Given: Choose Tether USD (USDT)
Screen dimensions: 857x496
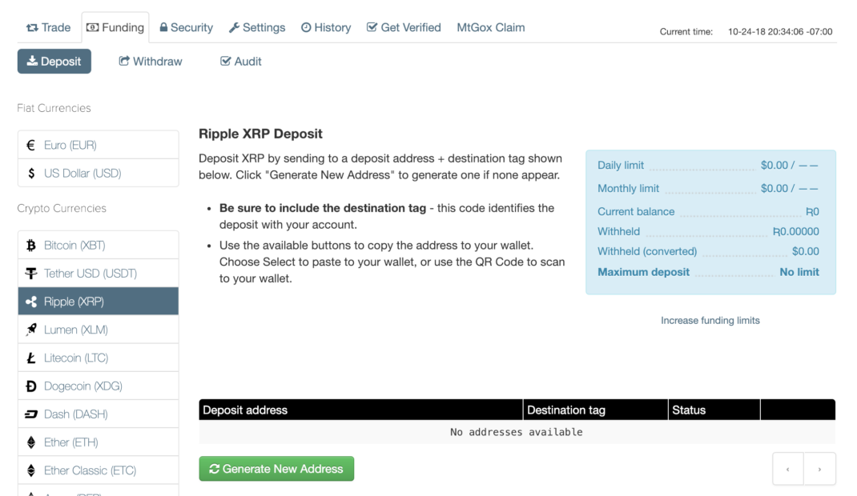Looking at the screenshot, I should click(x=99, y=274).
